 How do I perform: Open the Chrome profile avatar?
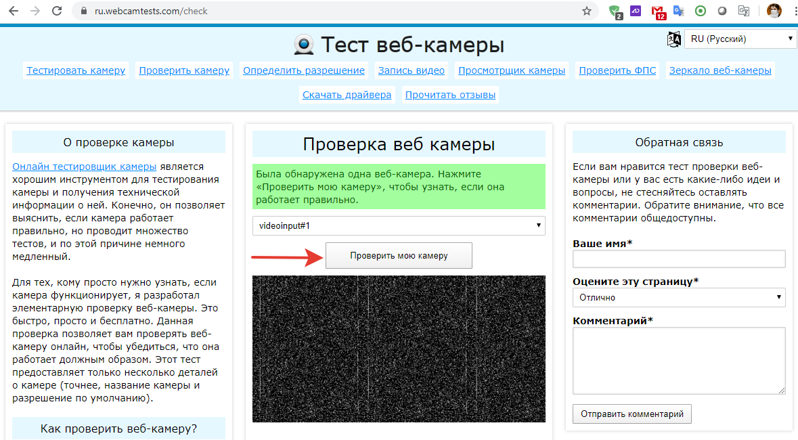[x=772, y=11]
